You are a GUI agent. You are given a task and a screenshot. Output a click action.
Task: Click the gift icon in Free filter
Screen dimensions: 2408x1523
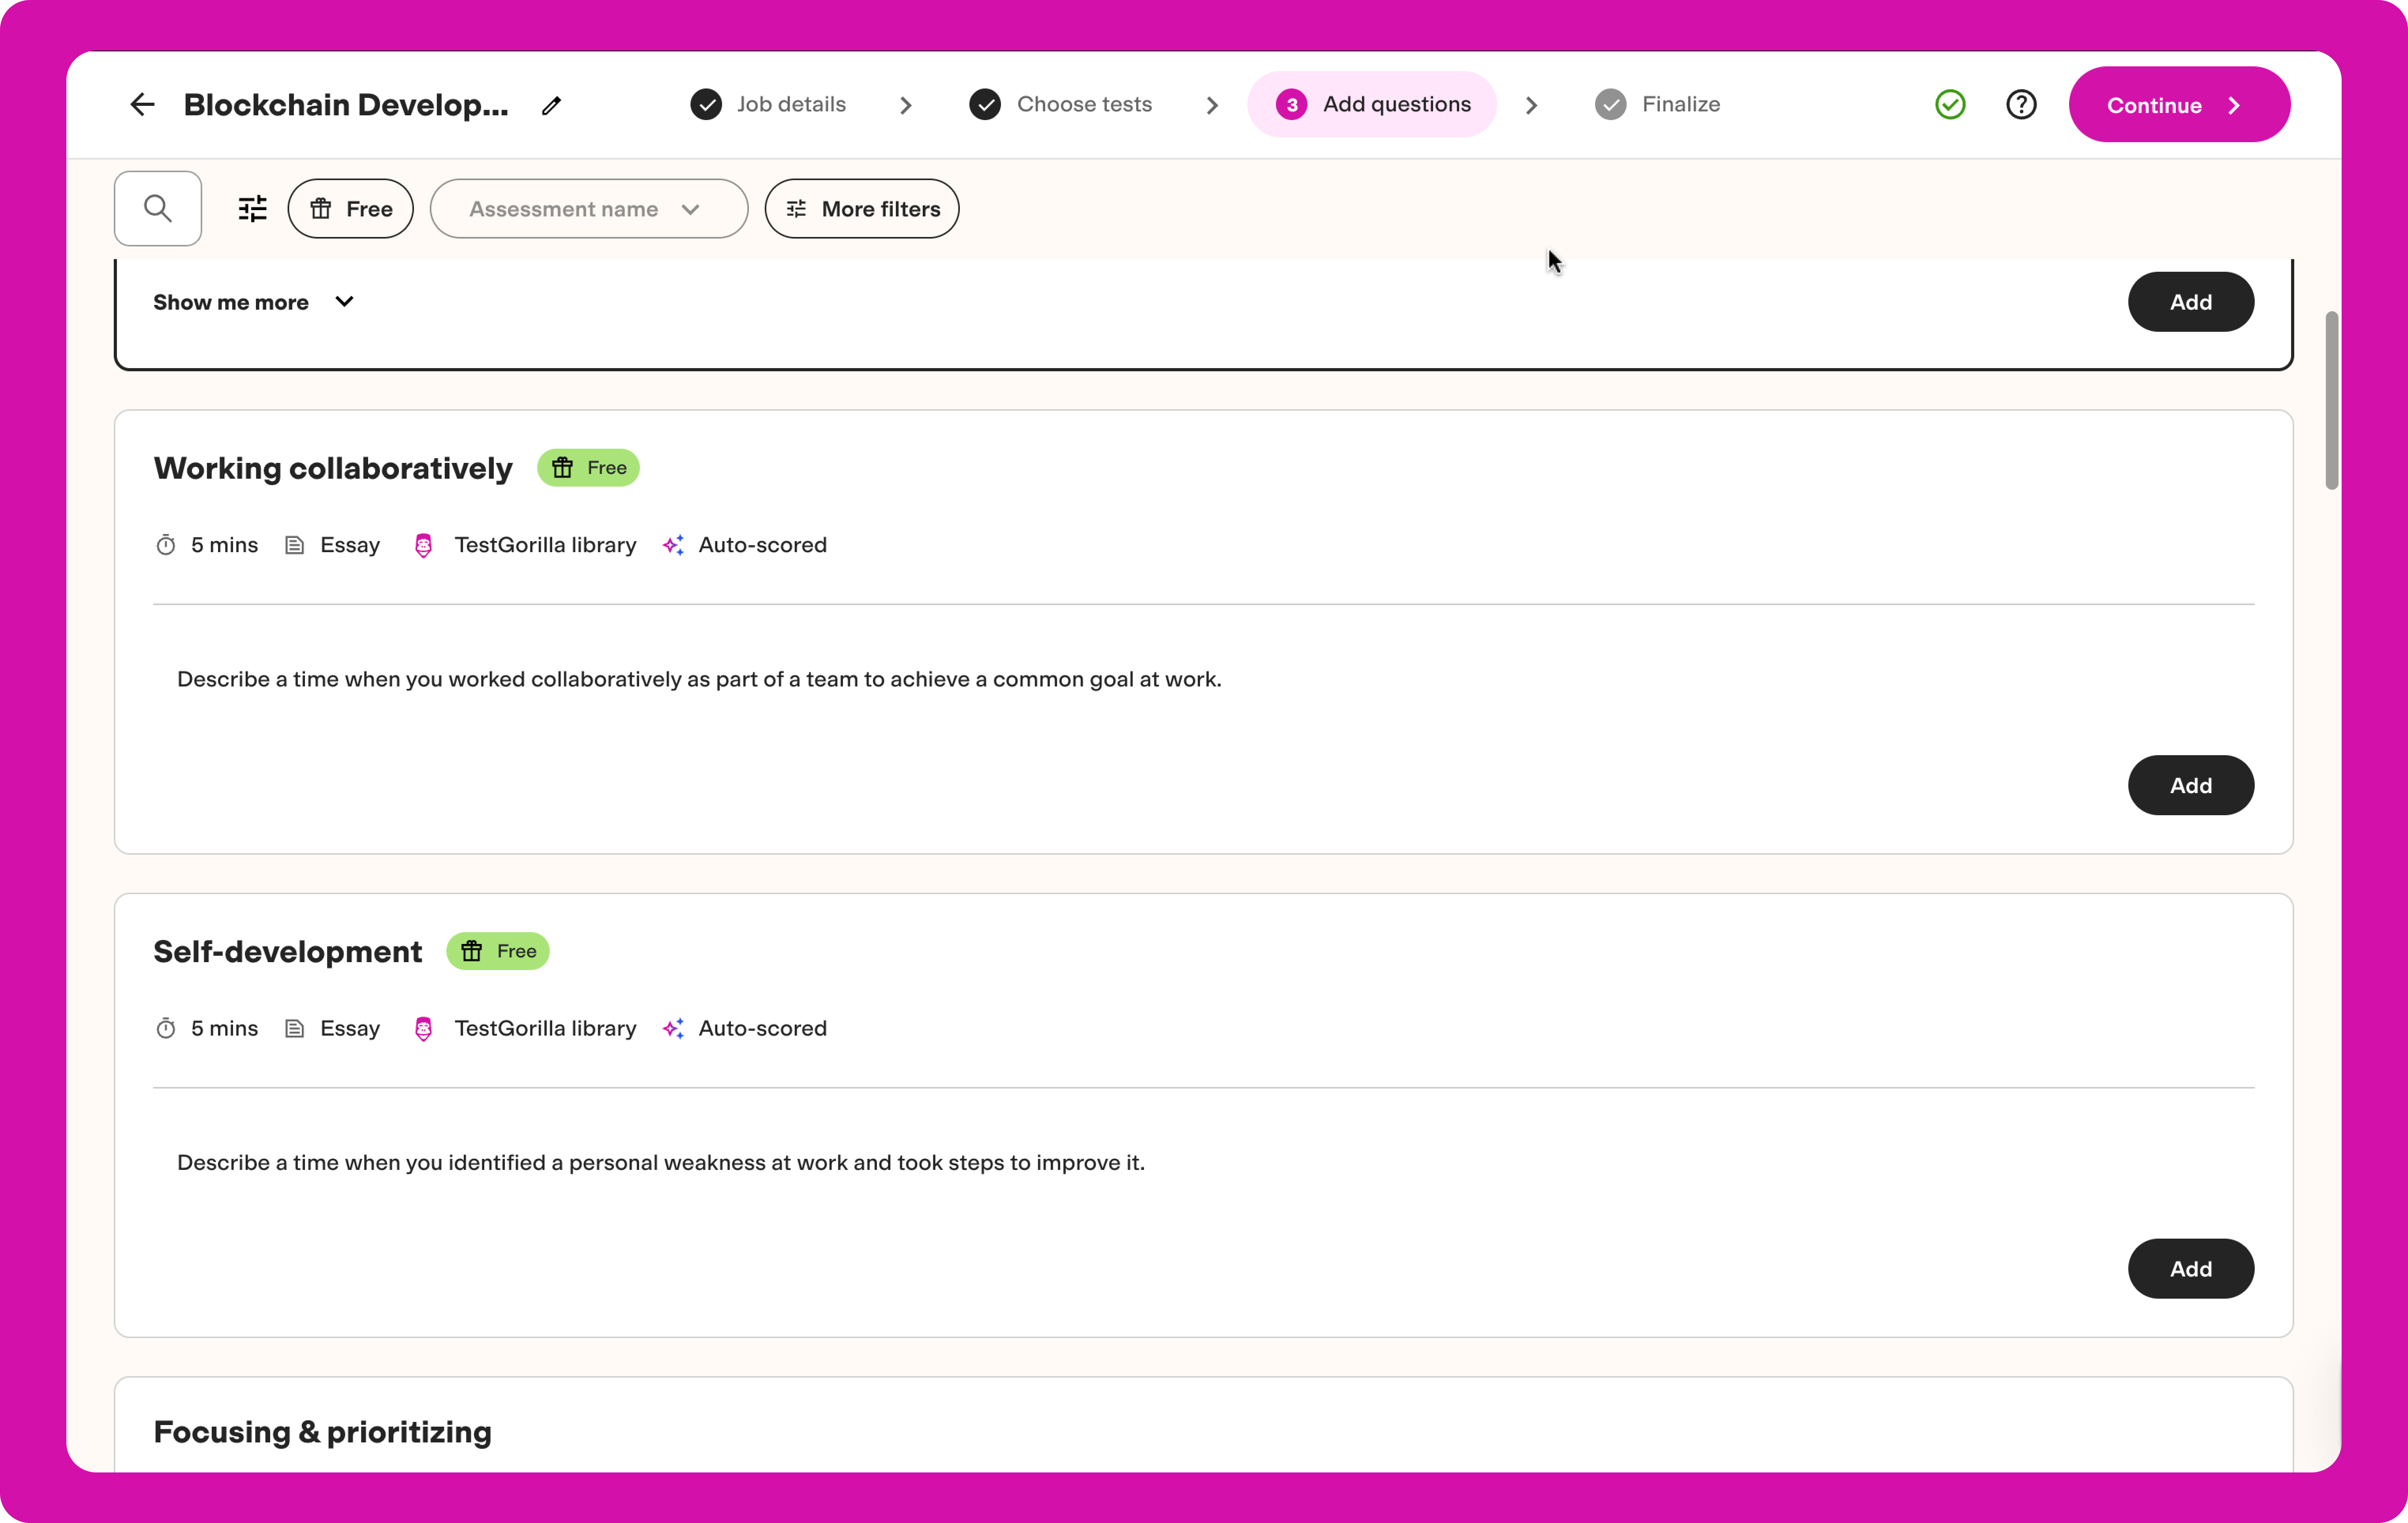pyautogui.click(x=320, y=208)
